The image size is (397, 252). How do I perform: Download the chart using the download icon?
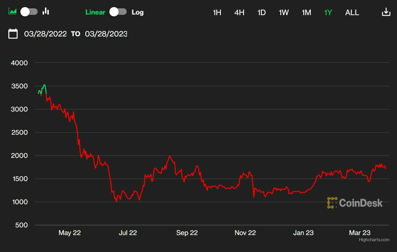coord(386,12)
